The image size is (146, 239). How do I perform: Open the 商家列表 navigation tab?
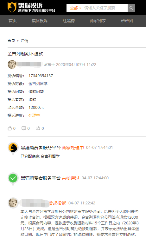98,21
